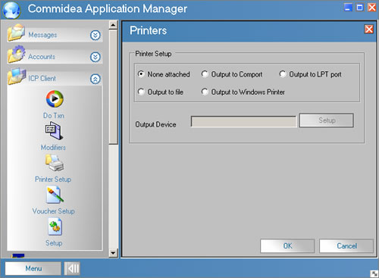Click the Accounts gear folder icon
Screen dimensions: 379x278
16,55
